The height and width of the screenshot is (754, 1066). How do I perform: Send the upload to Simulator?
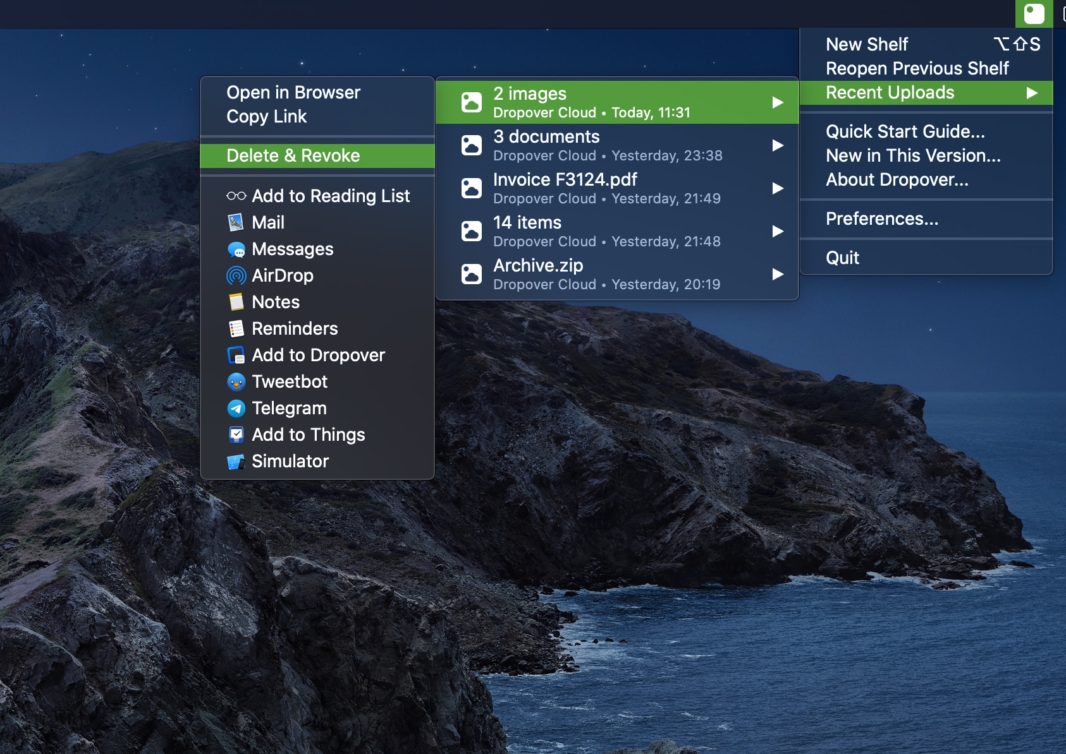click(317, 461)
